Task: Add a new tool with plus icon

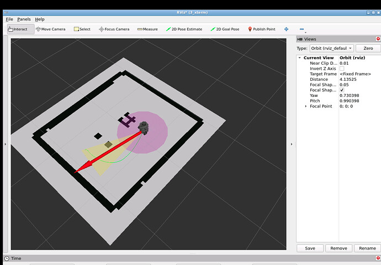Action: (286, 29)
